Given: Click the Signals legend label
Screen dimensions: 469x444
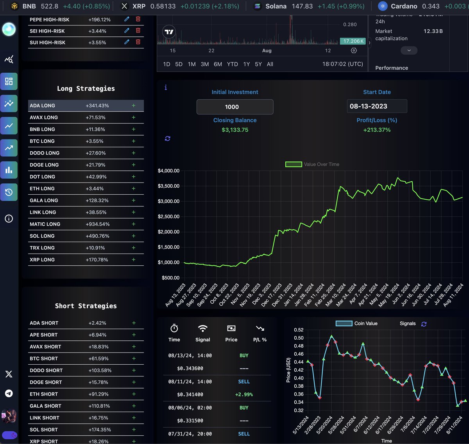Looking at the screenshot, I should 408,324.
